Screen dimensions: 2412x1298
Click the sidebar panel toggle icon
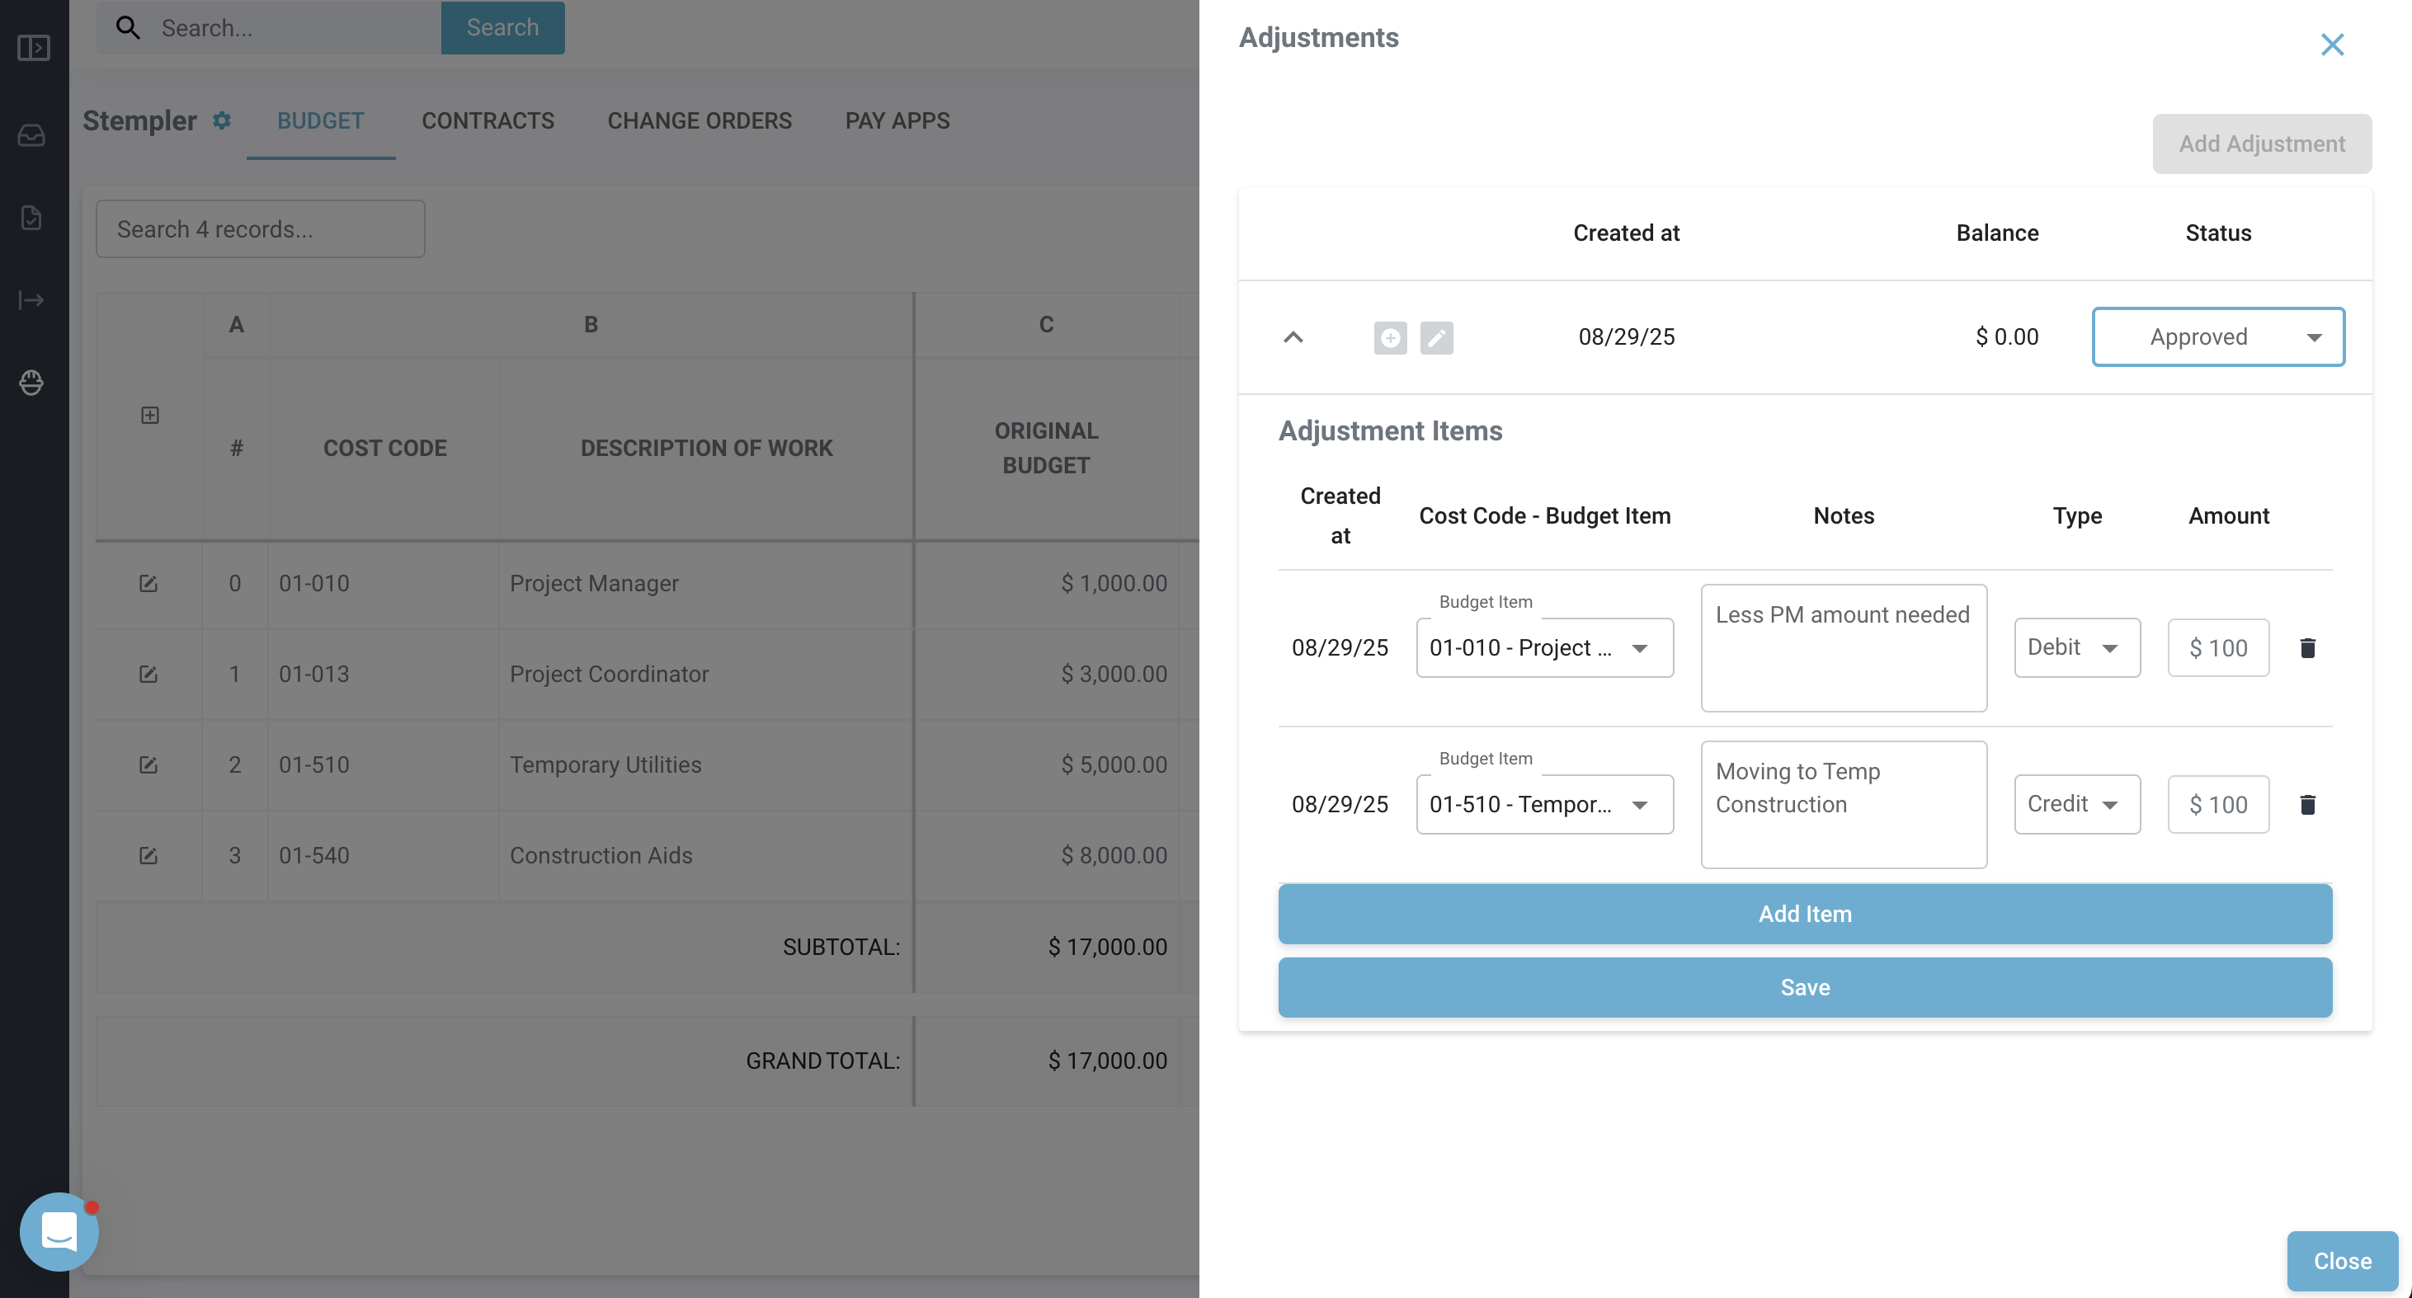[x=34, y=48]
